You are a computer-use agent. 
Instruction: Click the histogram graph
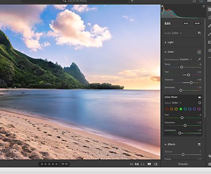[183, 12]
